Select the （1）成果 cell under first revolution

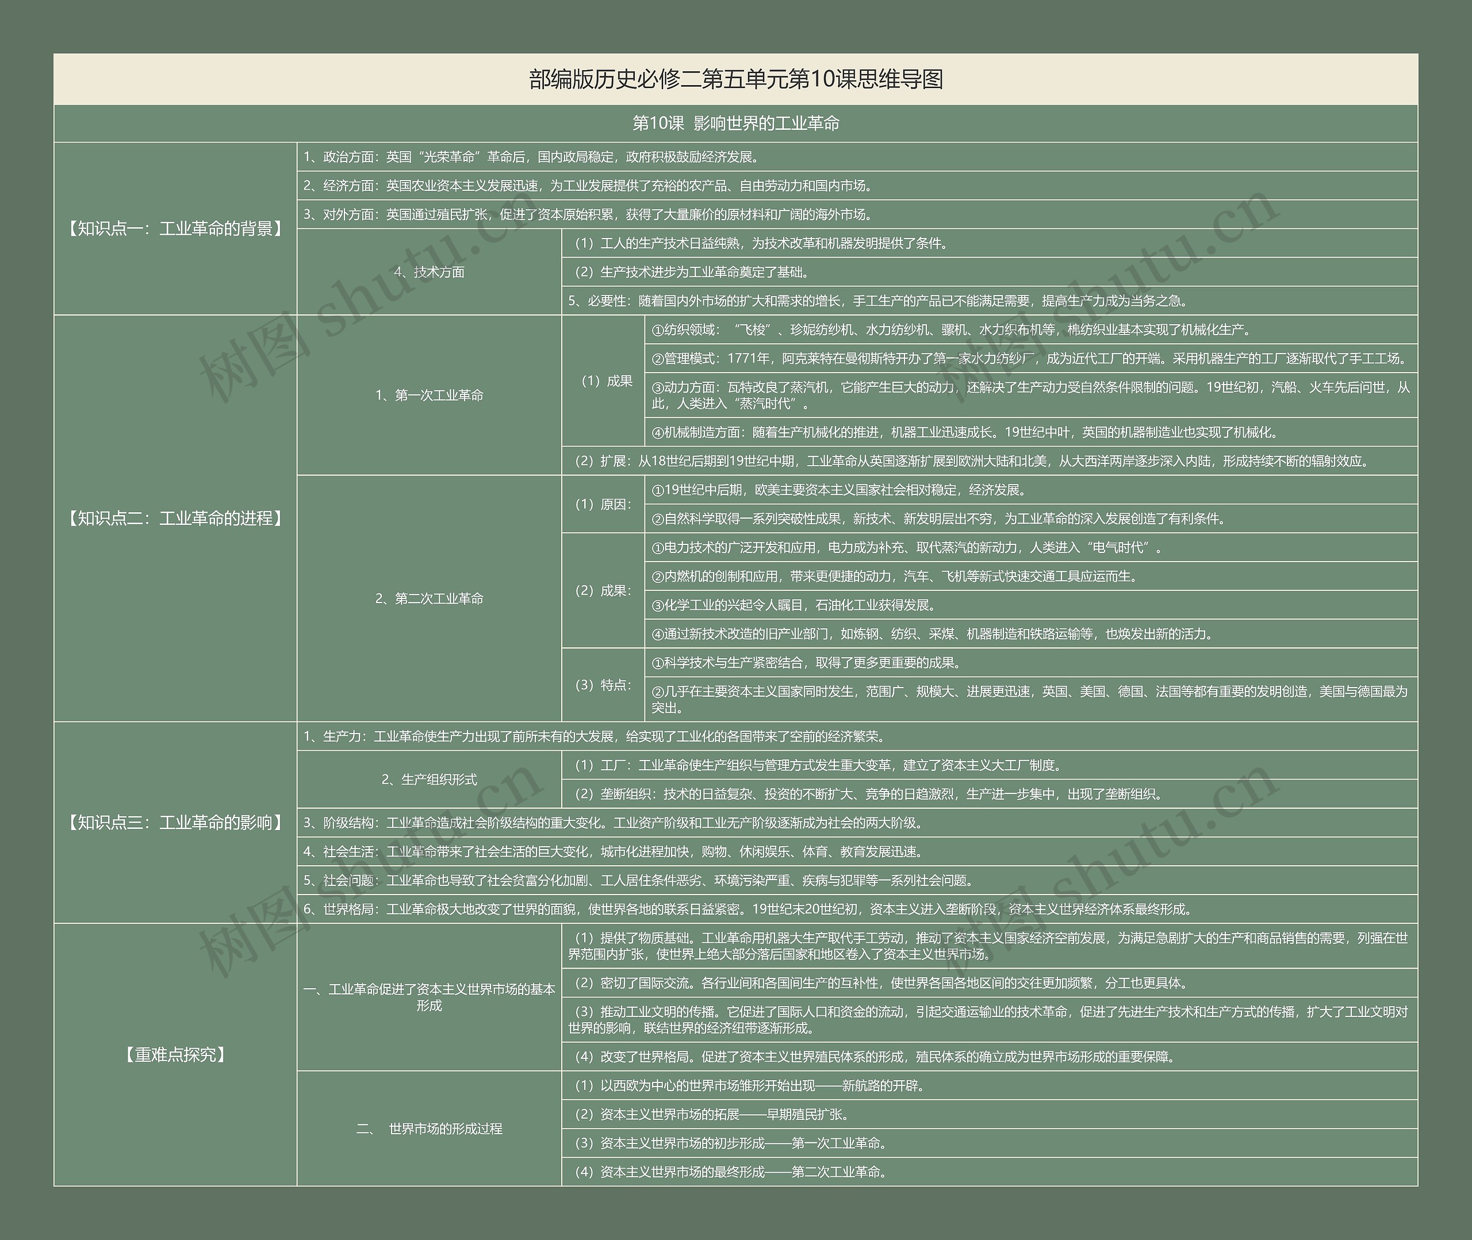603,381
